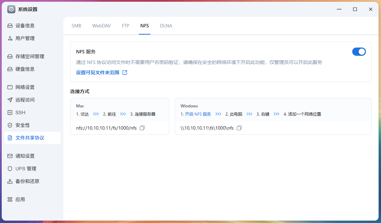
Task: Open UPS Management (UPS 管理)
Action: tap(26, 169)
